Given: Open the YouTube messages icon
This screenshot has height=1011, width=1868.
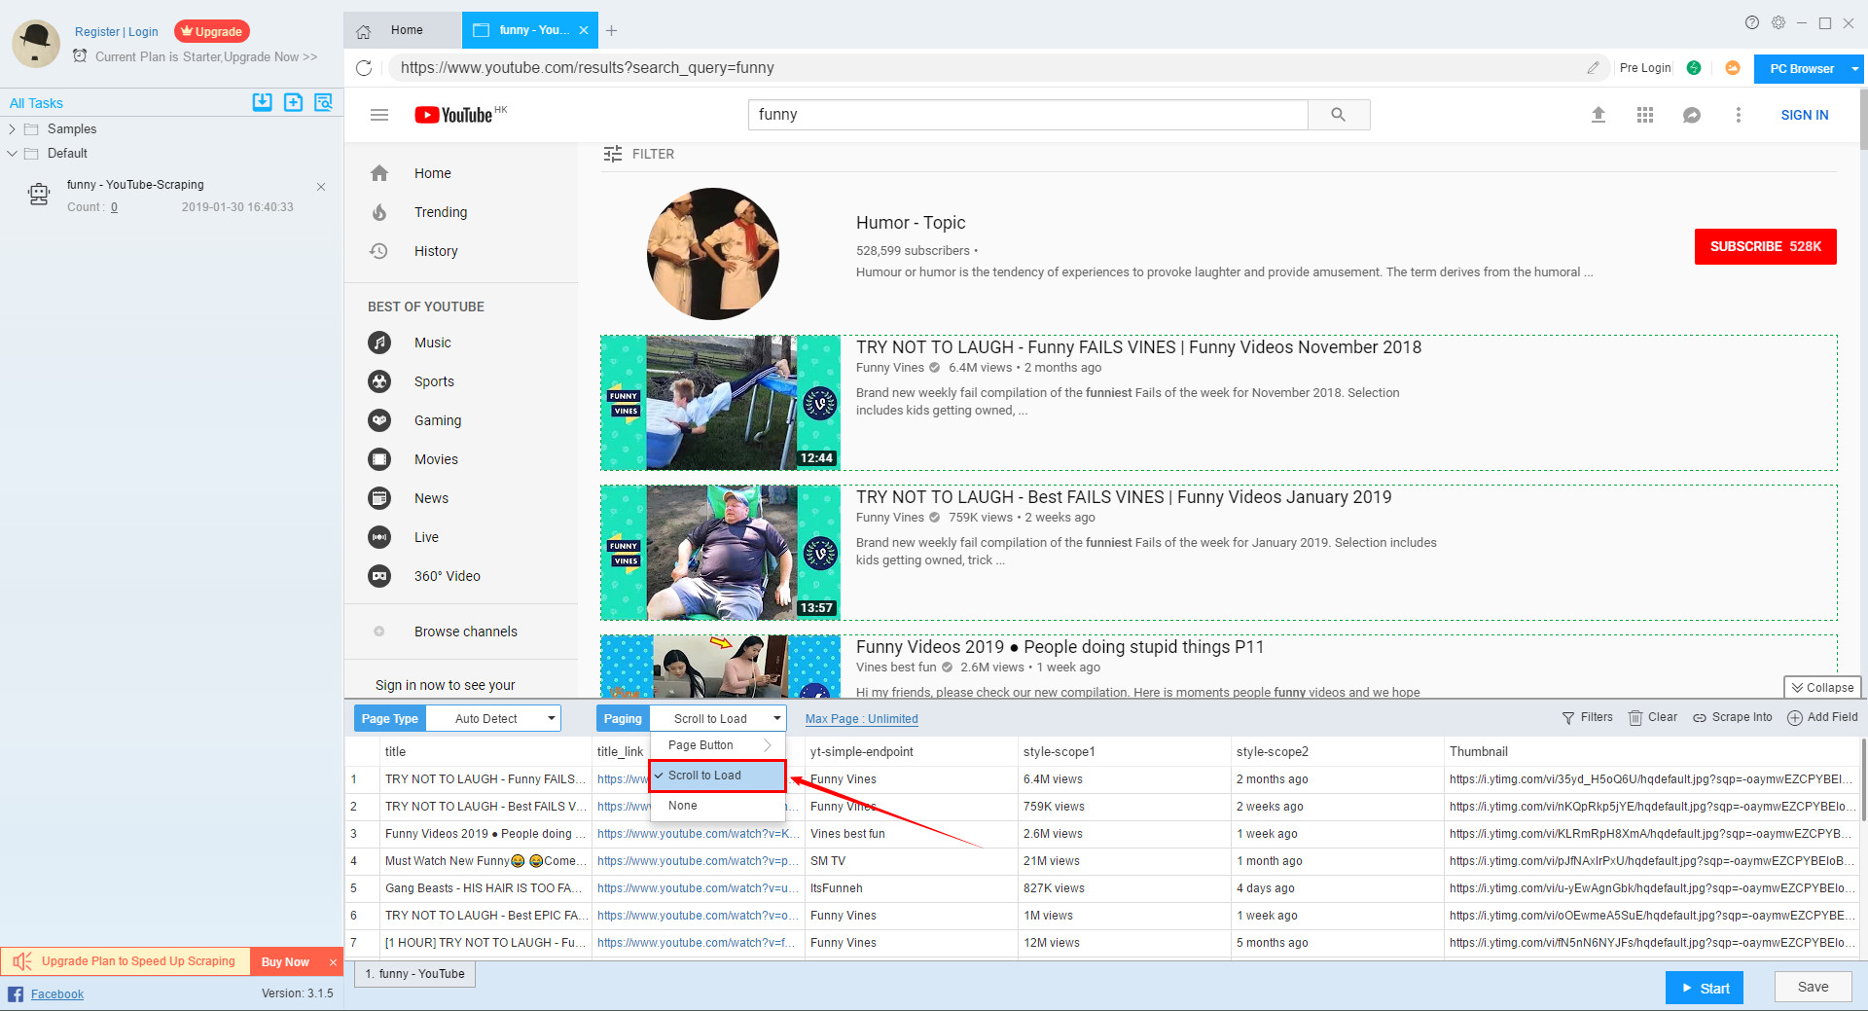Looking at the screenshot, I should [x=1692, y=115].
